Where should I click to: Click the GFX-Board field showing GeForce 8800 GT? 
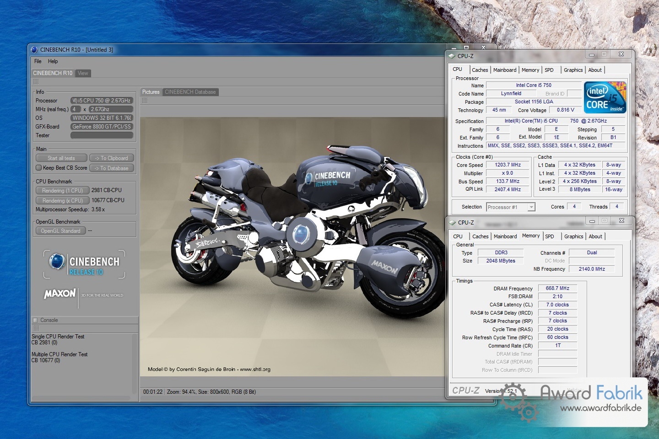tap(102, 127)
